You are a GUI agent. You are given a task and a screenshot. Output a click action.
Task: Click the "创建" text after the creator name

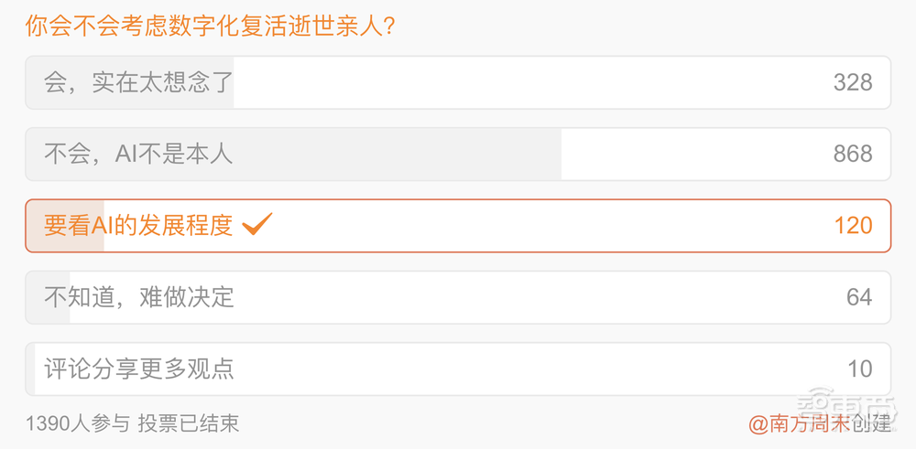871,423
